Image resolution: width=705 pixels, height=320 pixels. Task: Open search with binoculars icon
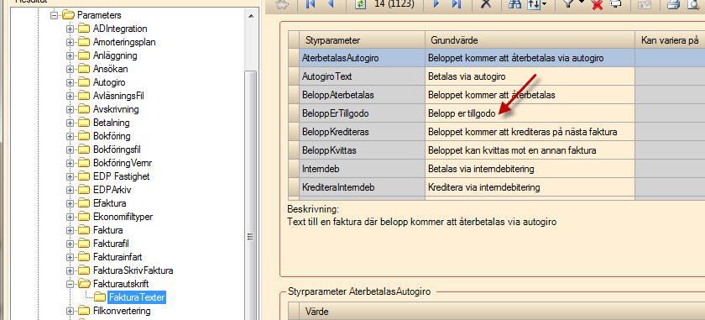(x=514, y=4)
